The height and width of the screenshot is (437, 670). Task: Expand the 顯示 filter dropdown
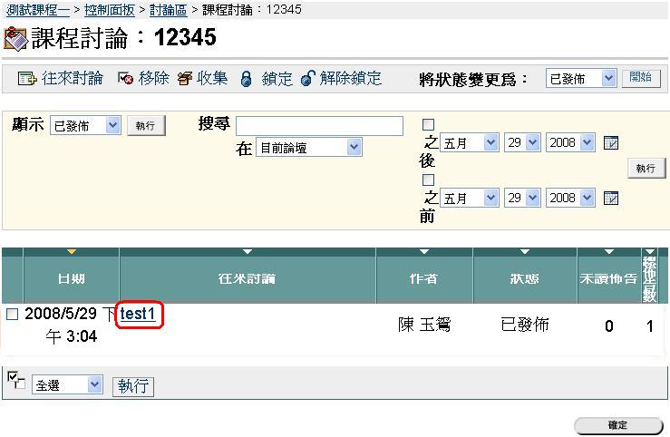[x=85, y=126]
